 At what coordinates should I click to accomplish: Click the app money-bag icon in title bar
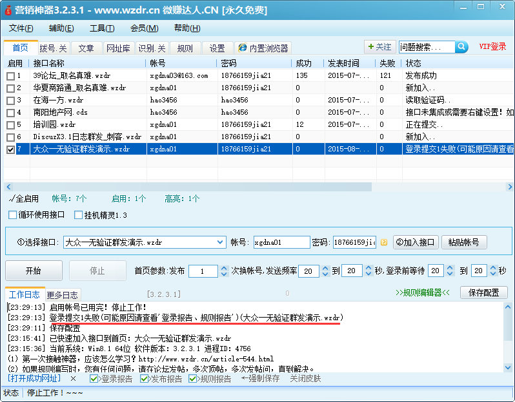coord(8,10)
